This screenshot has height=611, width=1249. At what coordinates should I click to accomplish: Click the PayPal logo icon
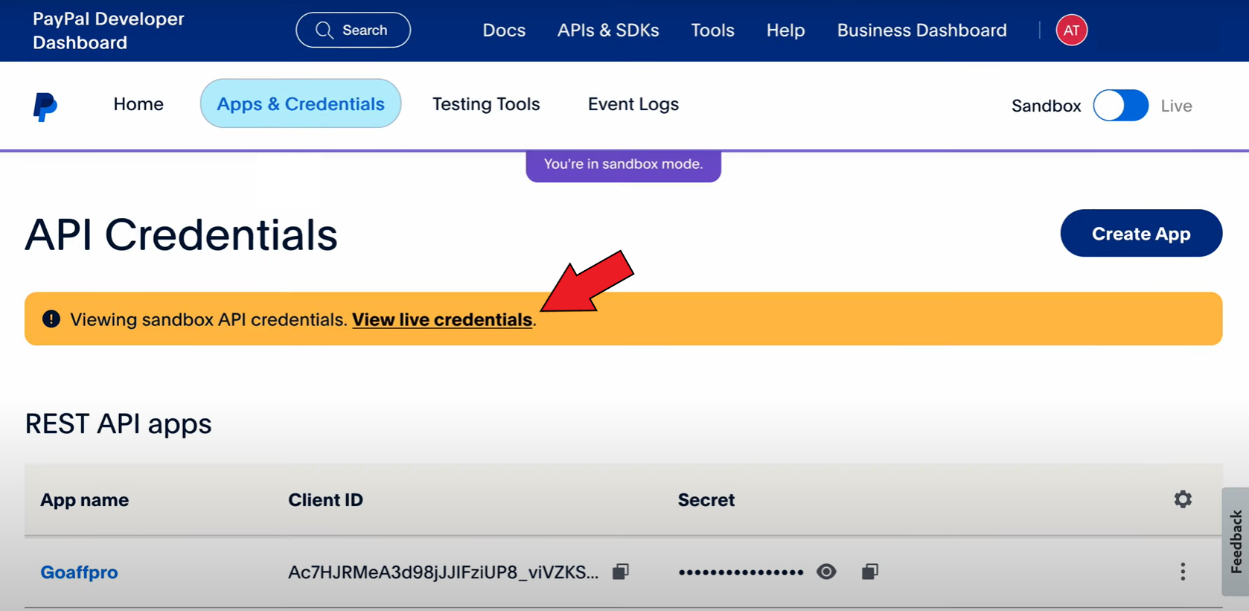45,106
